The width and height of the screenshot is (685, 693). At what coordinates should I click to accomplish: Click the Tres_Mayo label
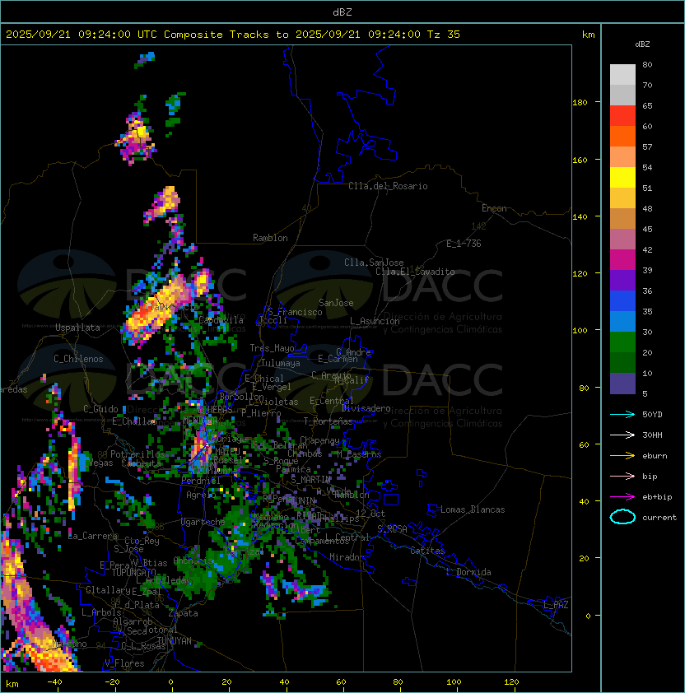[x=272, y=348]
